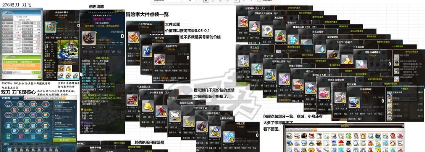Image resolution: width=425 pixels, height=152 pixels.
Task: Click the 蝙蝠头巾 orange hat icon
Action: [x=297, y=84]
